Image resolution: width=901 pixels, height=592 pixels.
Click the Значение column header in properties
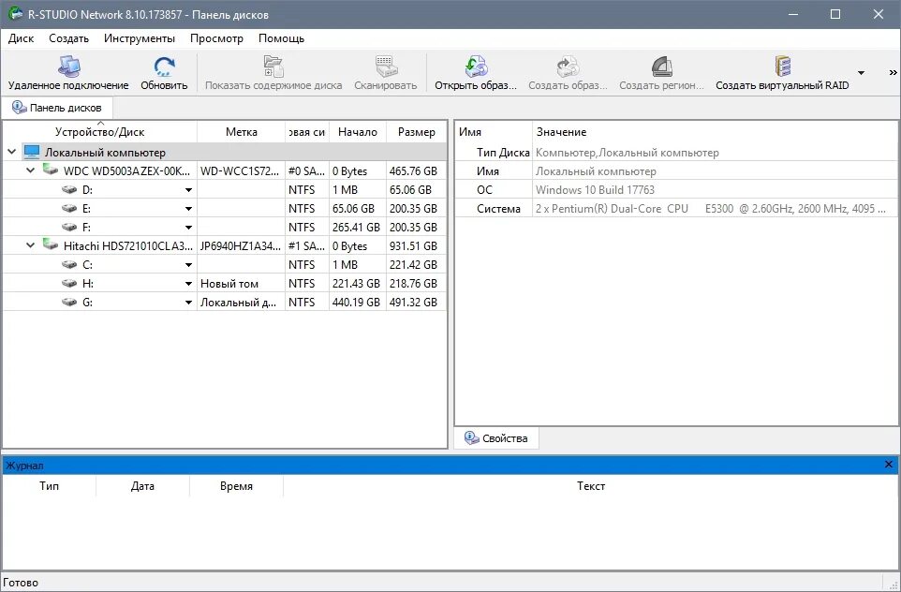[715, 132]
